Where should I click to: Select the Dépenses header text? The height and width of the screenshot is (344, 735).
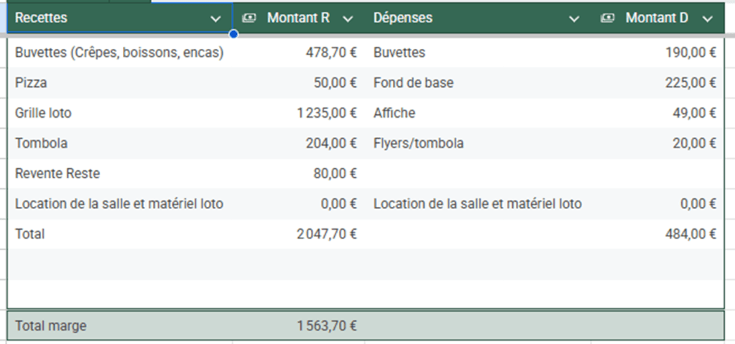click(402, 18)
